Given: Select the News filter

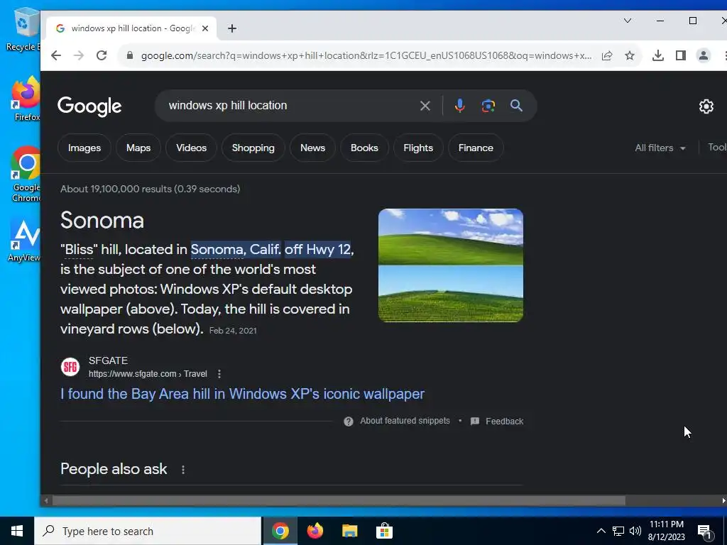Looking at the screenshot, I should tap(312, 148).
